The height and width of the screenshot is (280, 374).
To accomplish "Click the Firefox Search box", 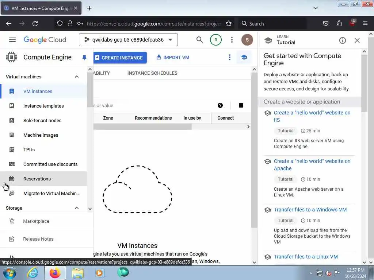I will [x=272, y=24].
